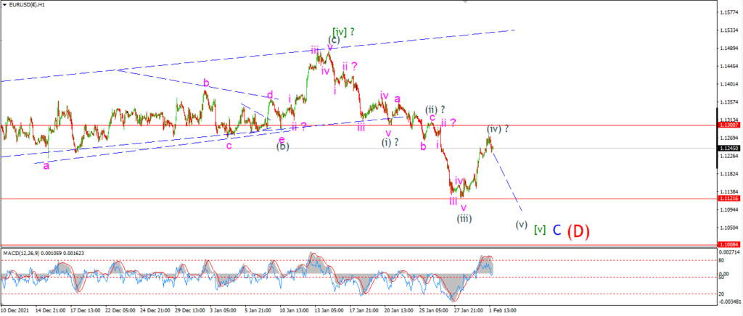
Task: Expand the EURUSD symbol dropdown arrow
Action: pyautogui.click(x=5, y=5)
